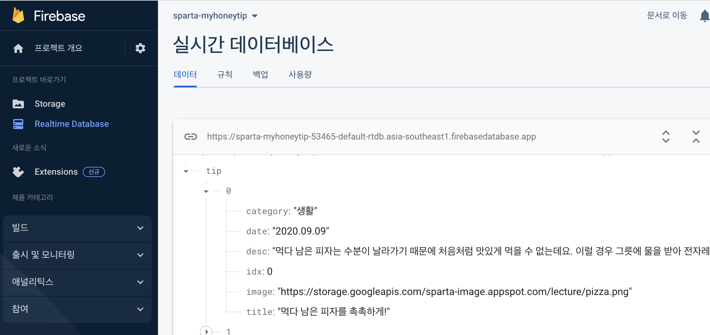Click the 새로운 소식 section label
This screenshot has width=710, height=335.
pyautogui.click(x=29, y=147)
